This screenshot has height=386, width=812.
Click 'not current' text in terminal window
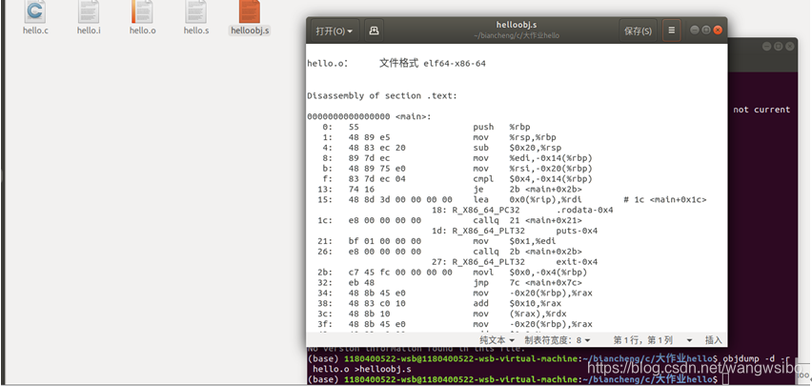pos(761,110)
